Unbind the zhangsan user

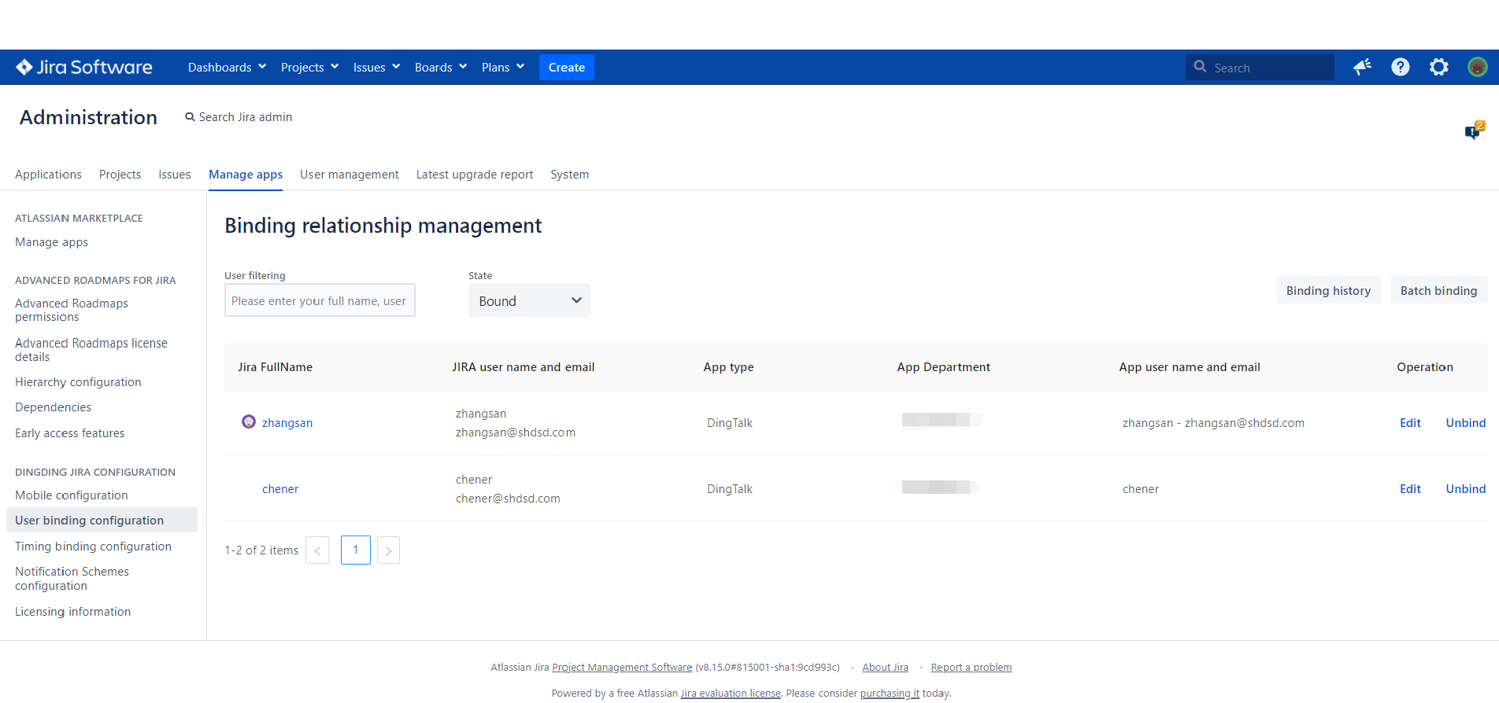coord(1466,423)
